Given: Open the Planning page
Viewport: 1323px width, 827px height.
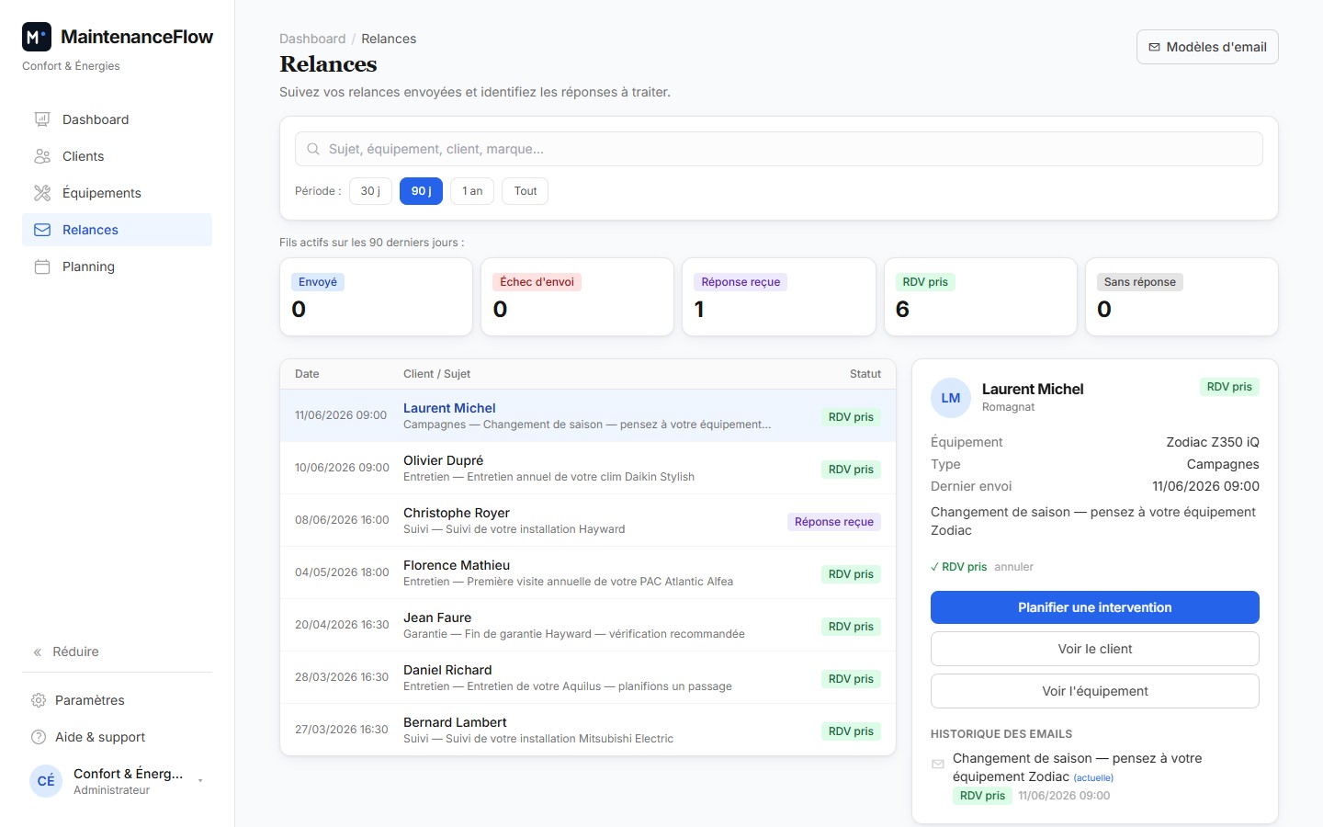Looking at the screenshot, I should (x=117, y=266).
